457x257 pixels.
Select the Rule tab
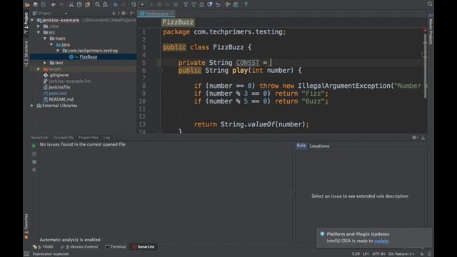tap(301, 146)
